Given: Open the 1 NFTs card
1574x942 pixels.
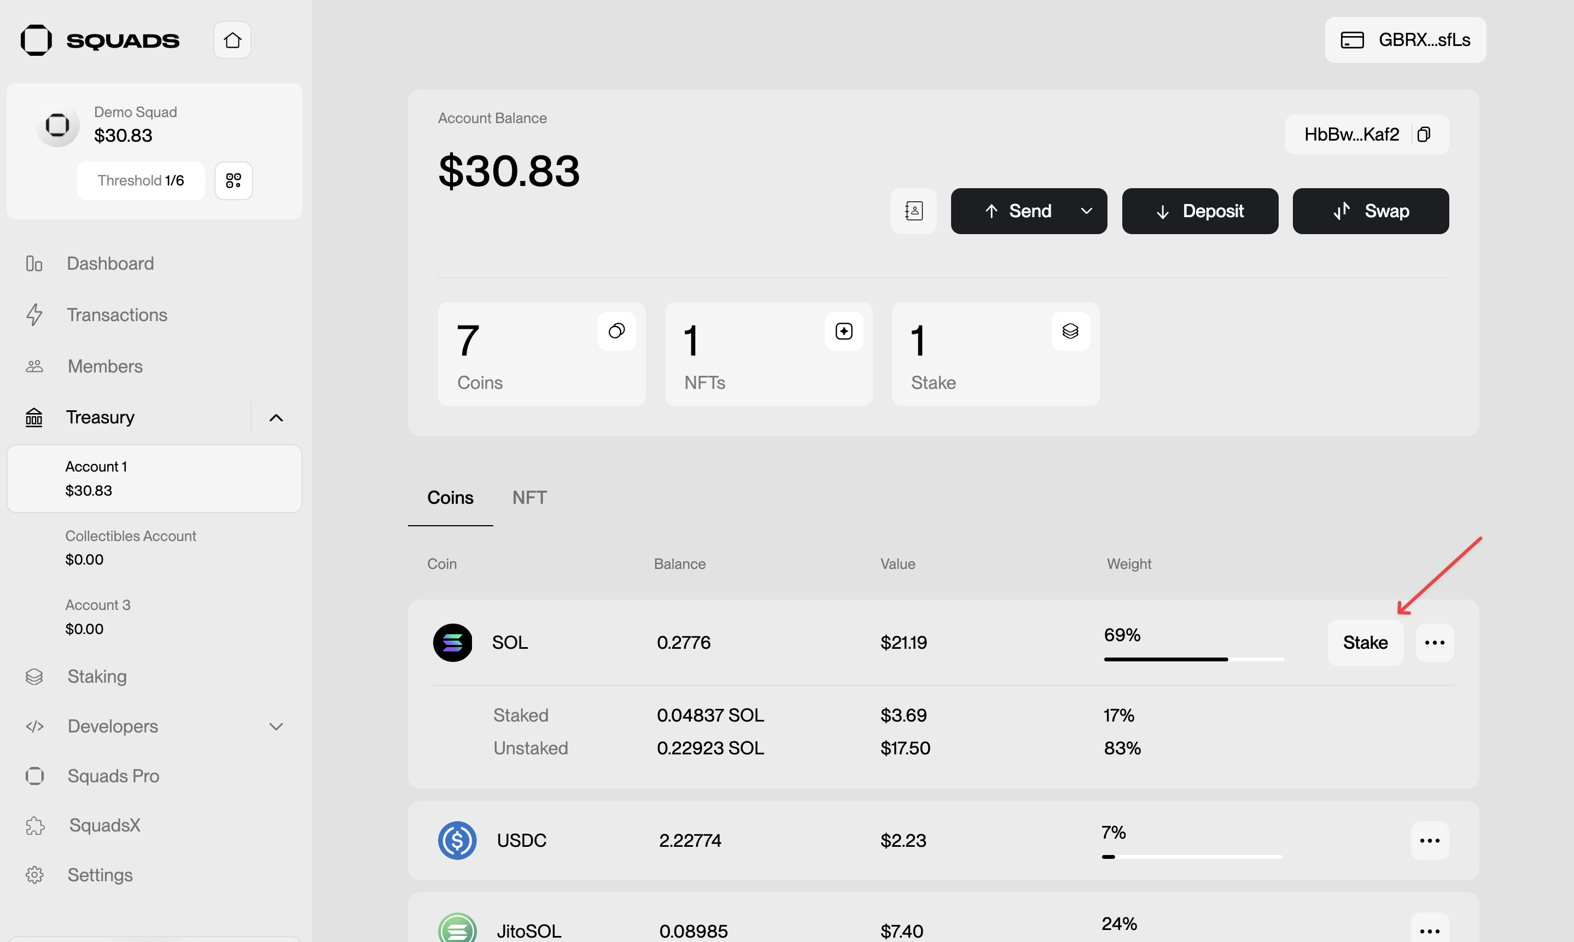Looking at the screenshot, I should tap(768, 354).
